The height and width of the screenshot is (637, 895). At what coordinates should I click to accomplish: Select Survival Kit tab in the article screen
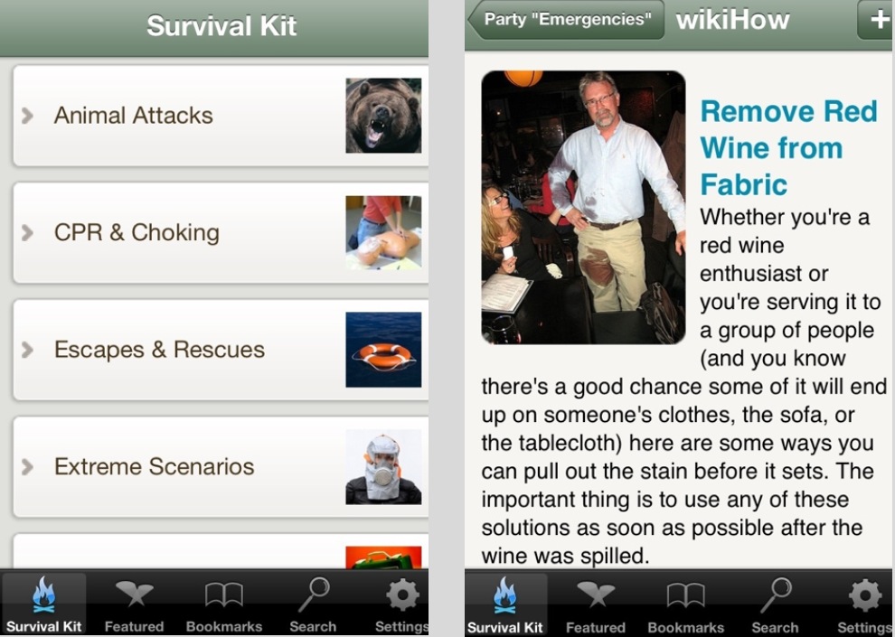point(505,604)
